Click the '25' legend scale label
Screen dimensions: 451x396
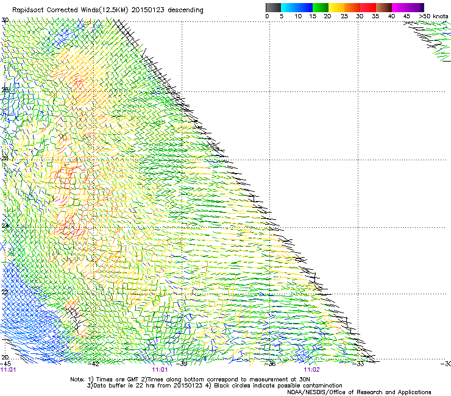(344, 16)
